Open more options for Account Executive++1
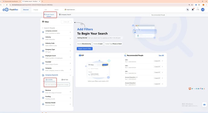Viewport: 208px width, 113px height. coord(163,78)
